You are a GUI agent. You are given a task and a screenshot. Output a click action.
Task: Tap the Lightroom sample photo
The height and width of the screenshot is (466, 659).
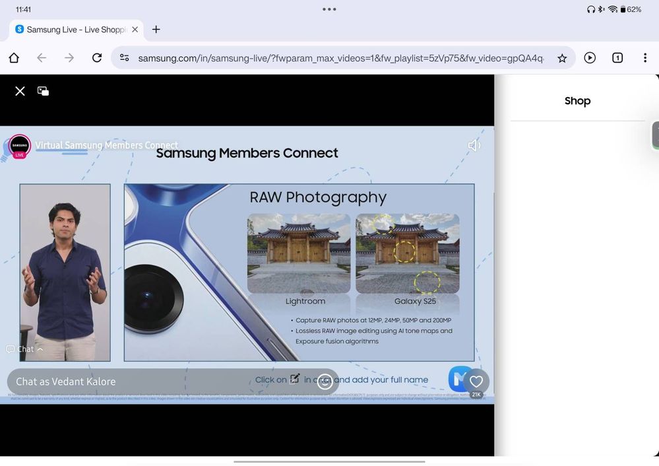pos(299,253)
